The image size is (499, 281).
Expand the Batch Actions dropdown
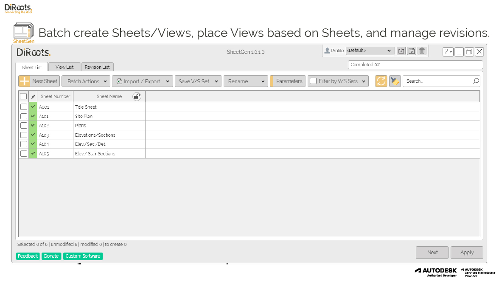pos(86,81)
